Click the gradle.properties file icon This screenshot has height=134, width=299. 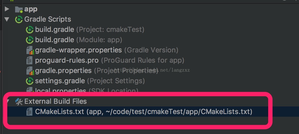[x=30, y=71]
